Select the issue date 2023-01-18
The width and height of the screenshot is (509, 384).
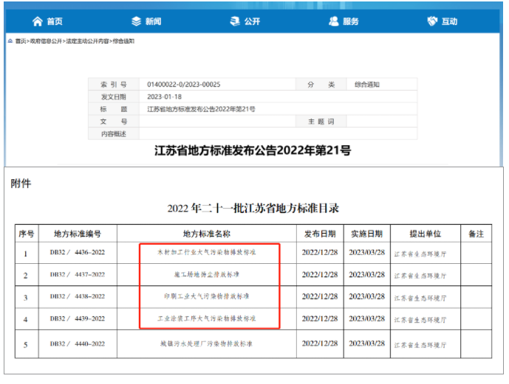[x=164, y=97]
